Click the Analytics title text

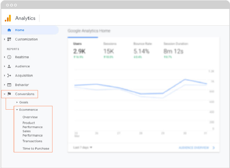click(25, 18)
